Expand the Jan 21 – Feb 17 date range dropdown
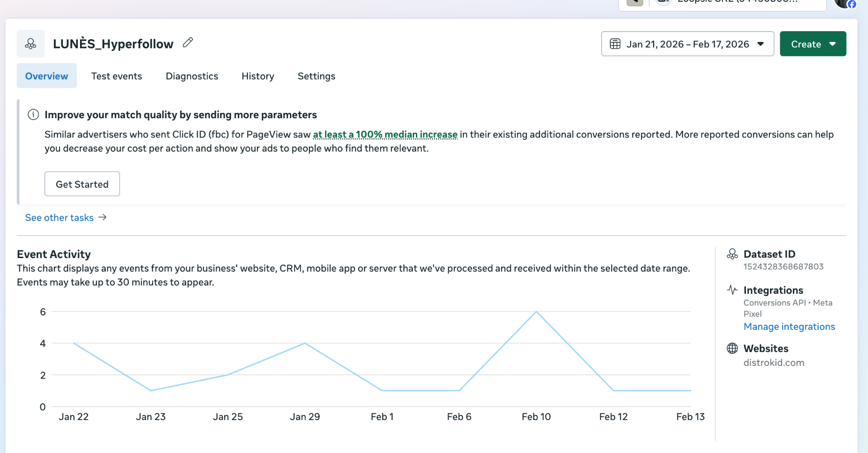Image resolution: width=868 pixels, height=453 pixels. [x=760, y=44]
